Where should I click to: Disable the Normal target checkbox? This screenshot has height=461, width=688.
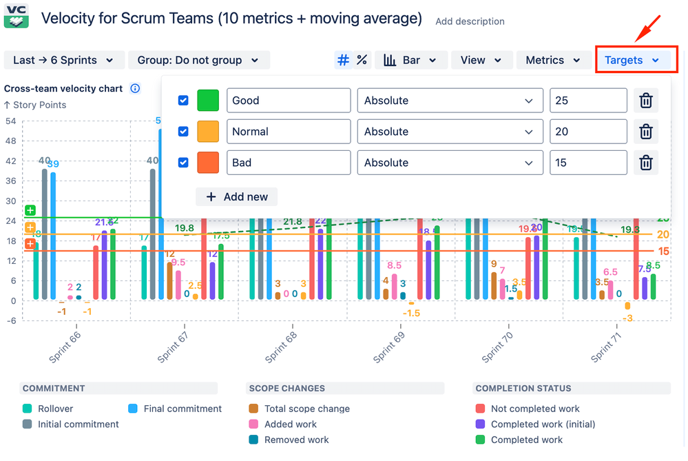pos(183,131)
